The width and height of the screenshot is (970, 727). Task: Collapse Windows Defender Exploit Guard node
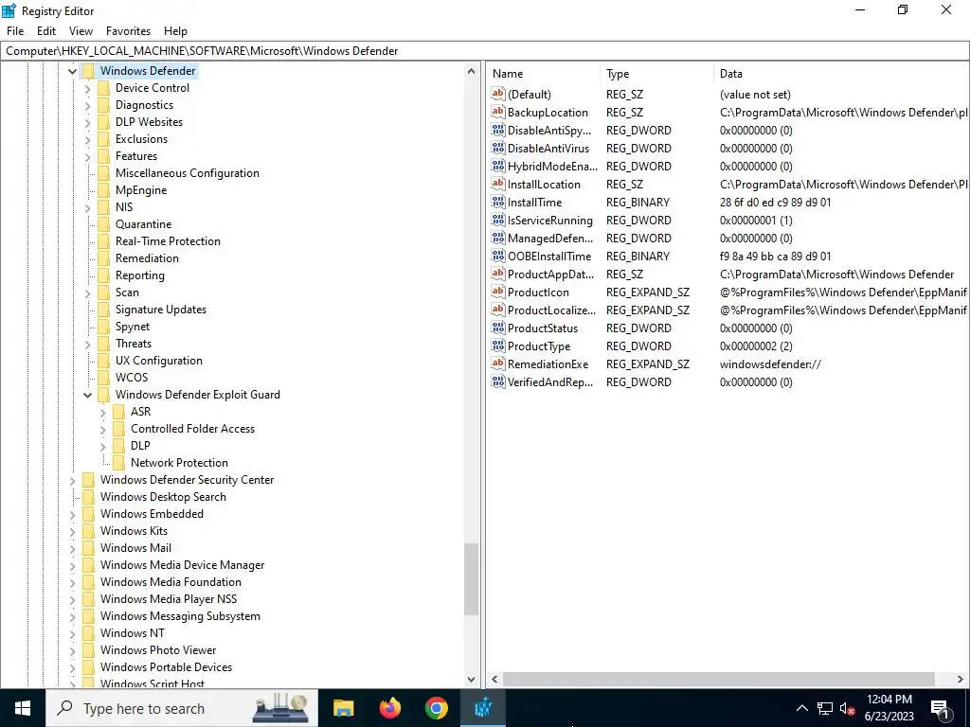(88, 395)
